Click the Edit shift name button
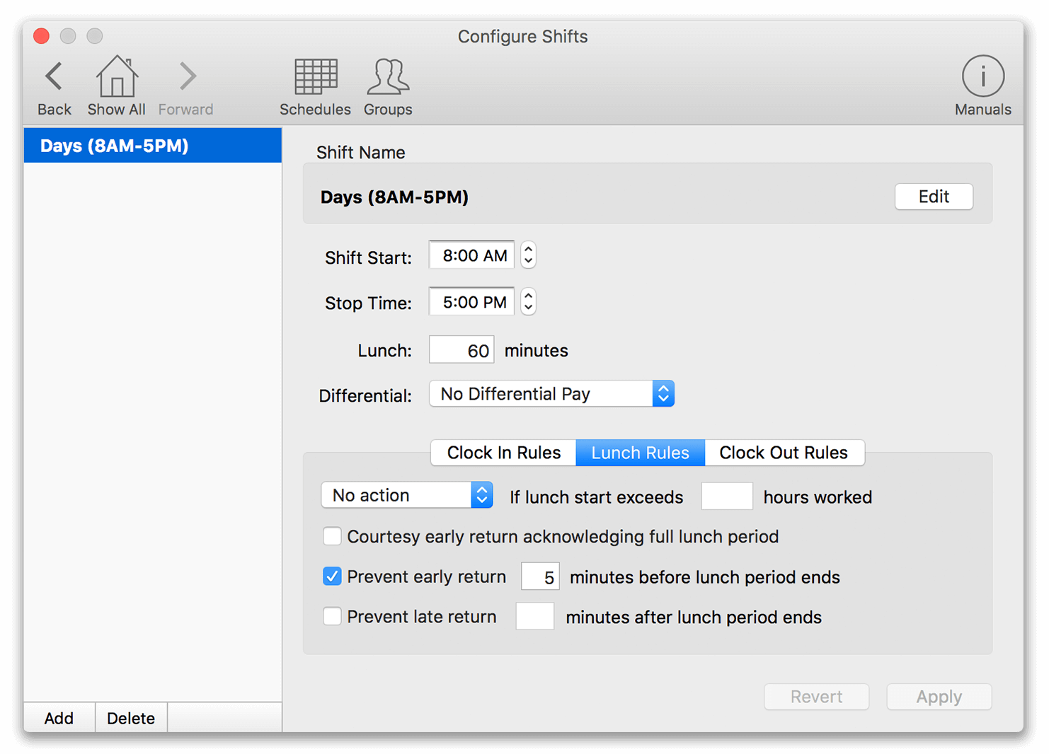Screen dimensions: 1049x754 (x=934, y=197)
